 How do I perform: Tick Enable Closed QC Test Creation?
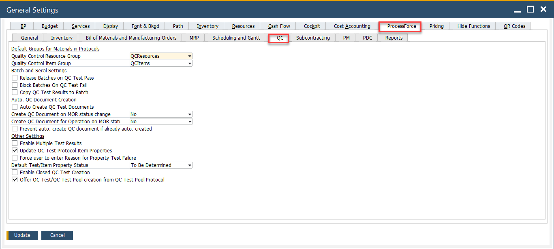(15, 173)
